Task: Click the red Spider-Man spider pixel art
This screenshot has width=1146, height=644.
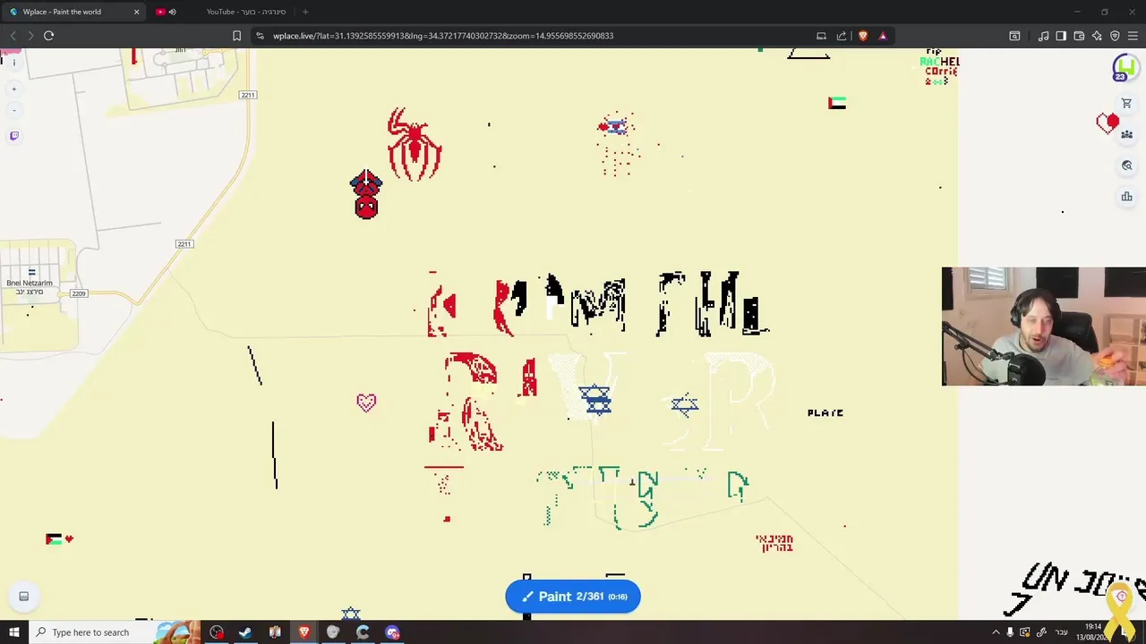Action: (x=415, y=144)
